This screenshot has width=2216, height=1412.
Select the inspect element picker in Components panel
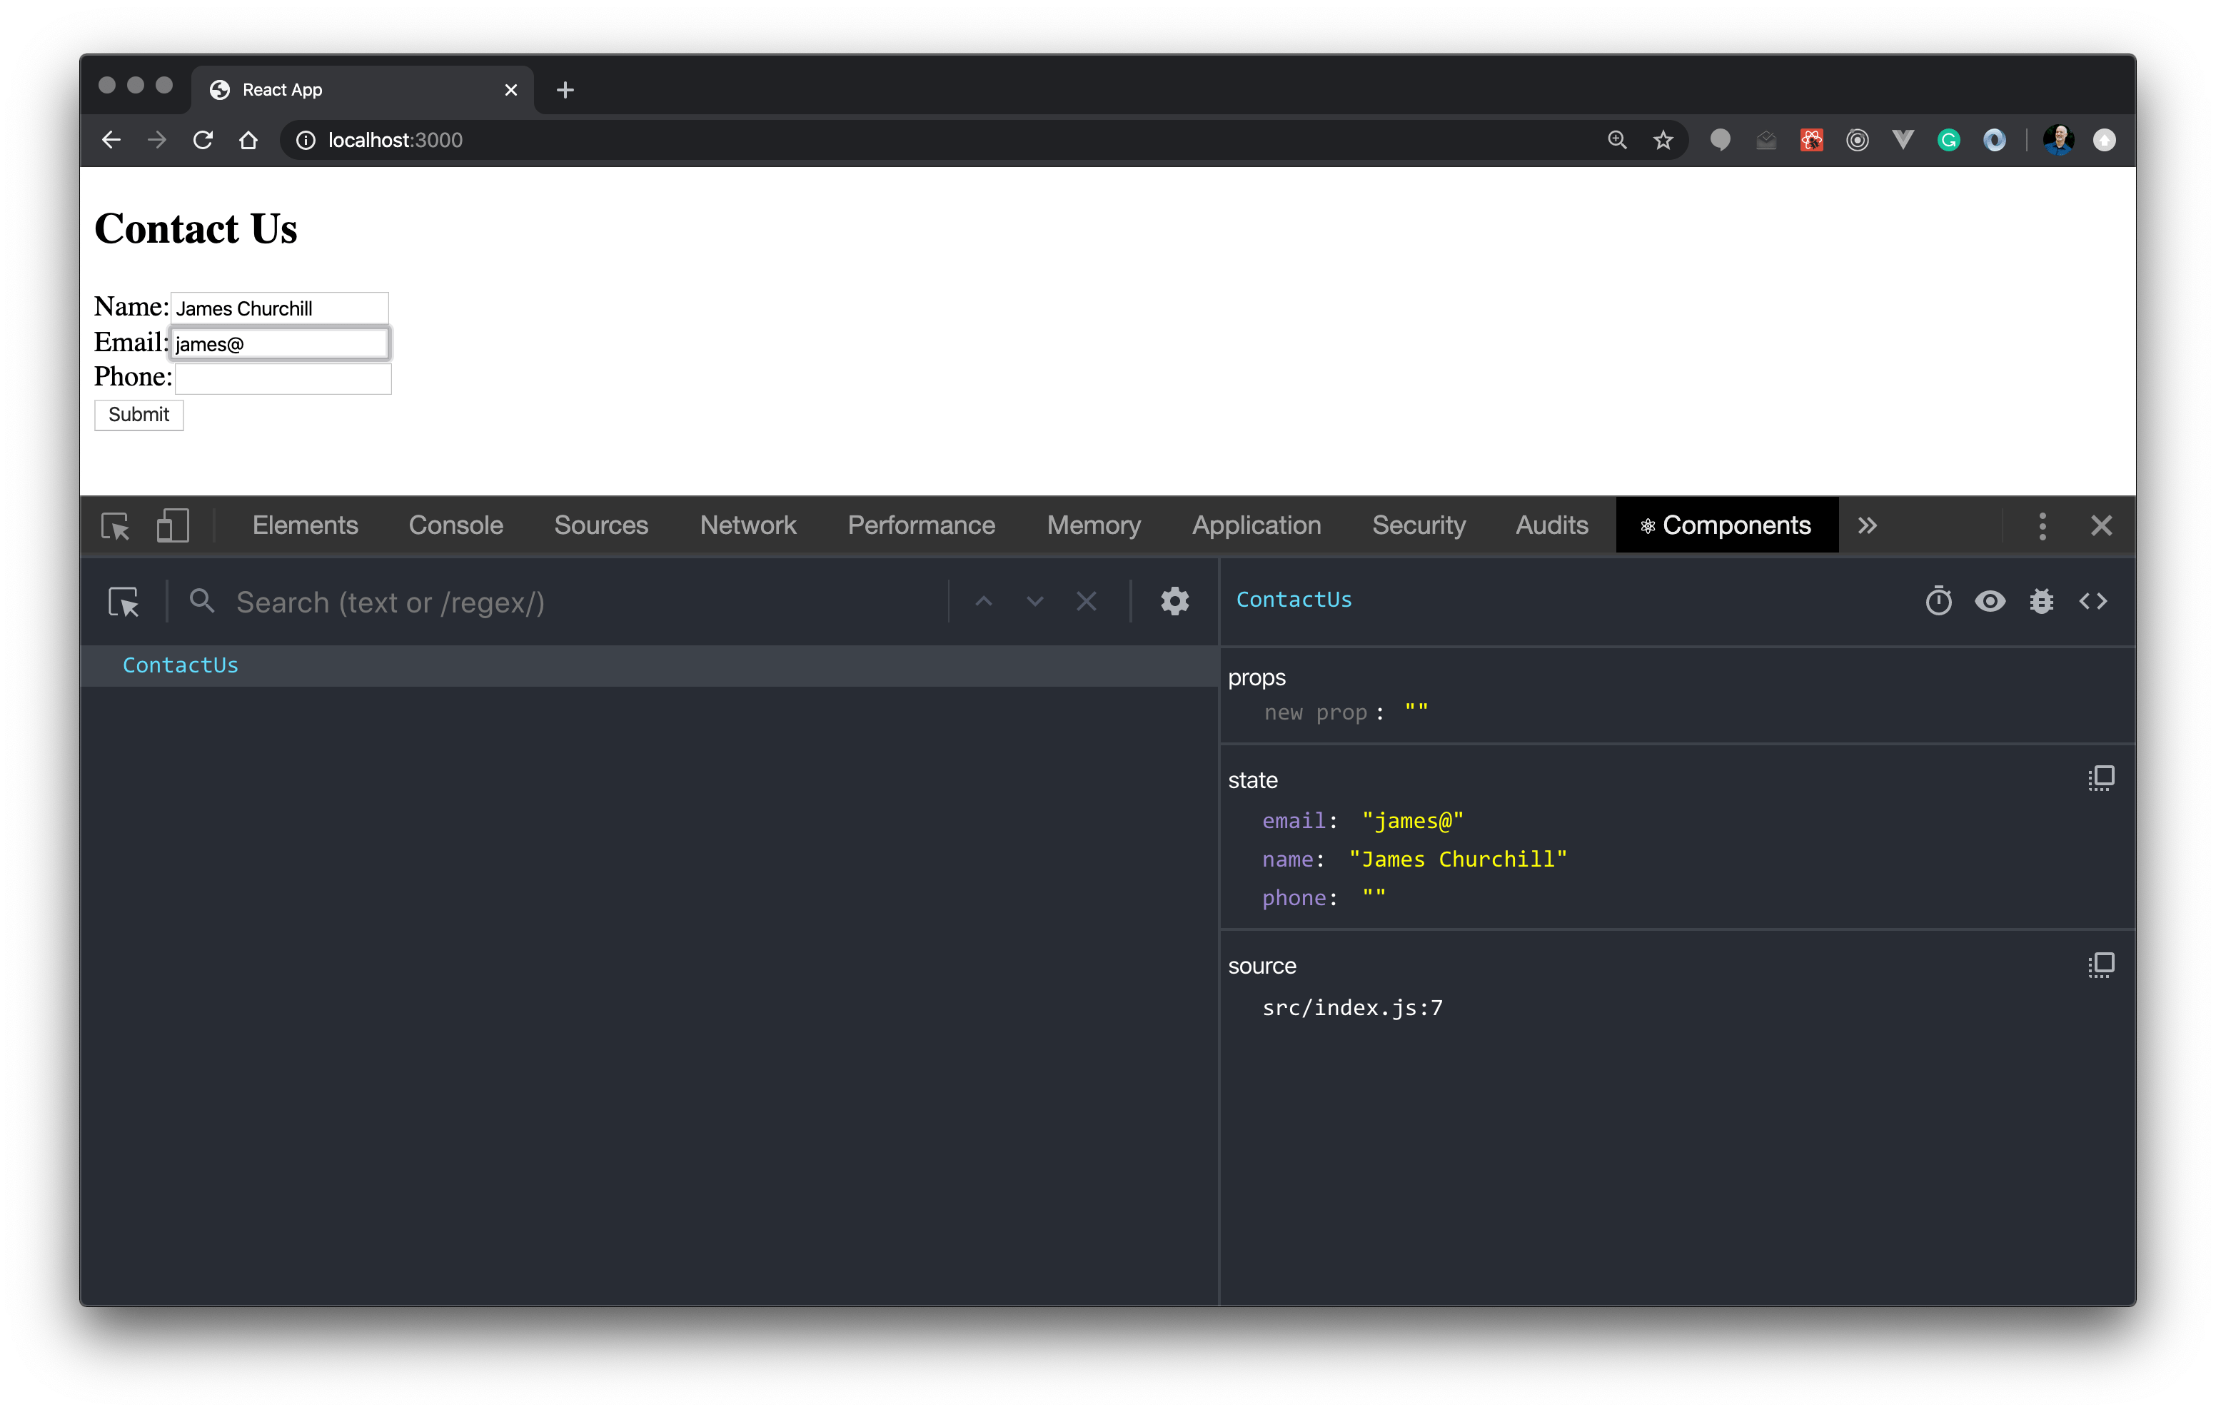tap(124, 601)
